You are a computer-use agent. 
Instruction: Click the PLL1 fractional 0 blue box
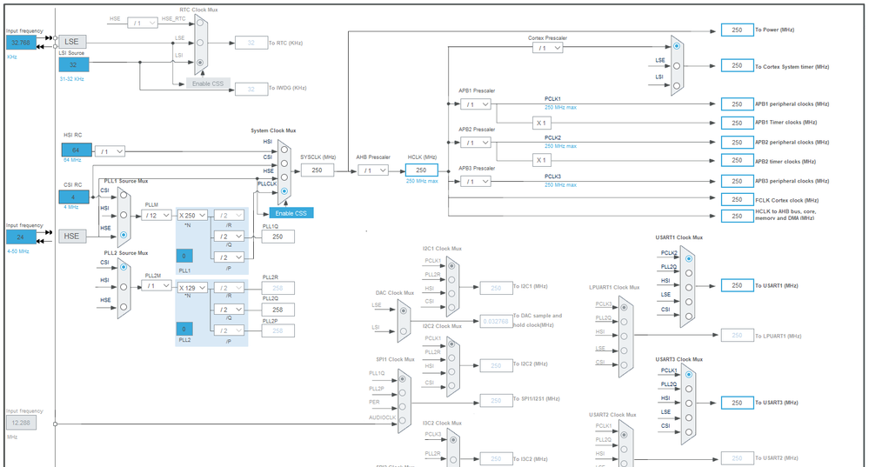(184, 256)
